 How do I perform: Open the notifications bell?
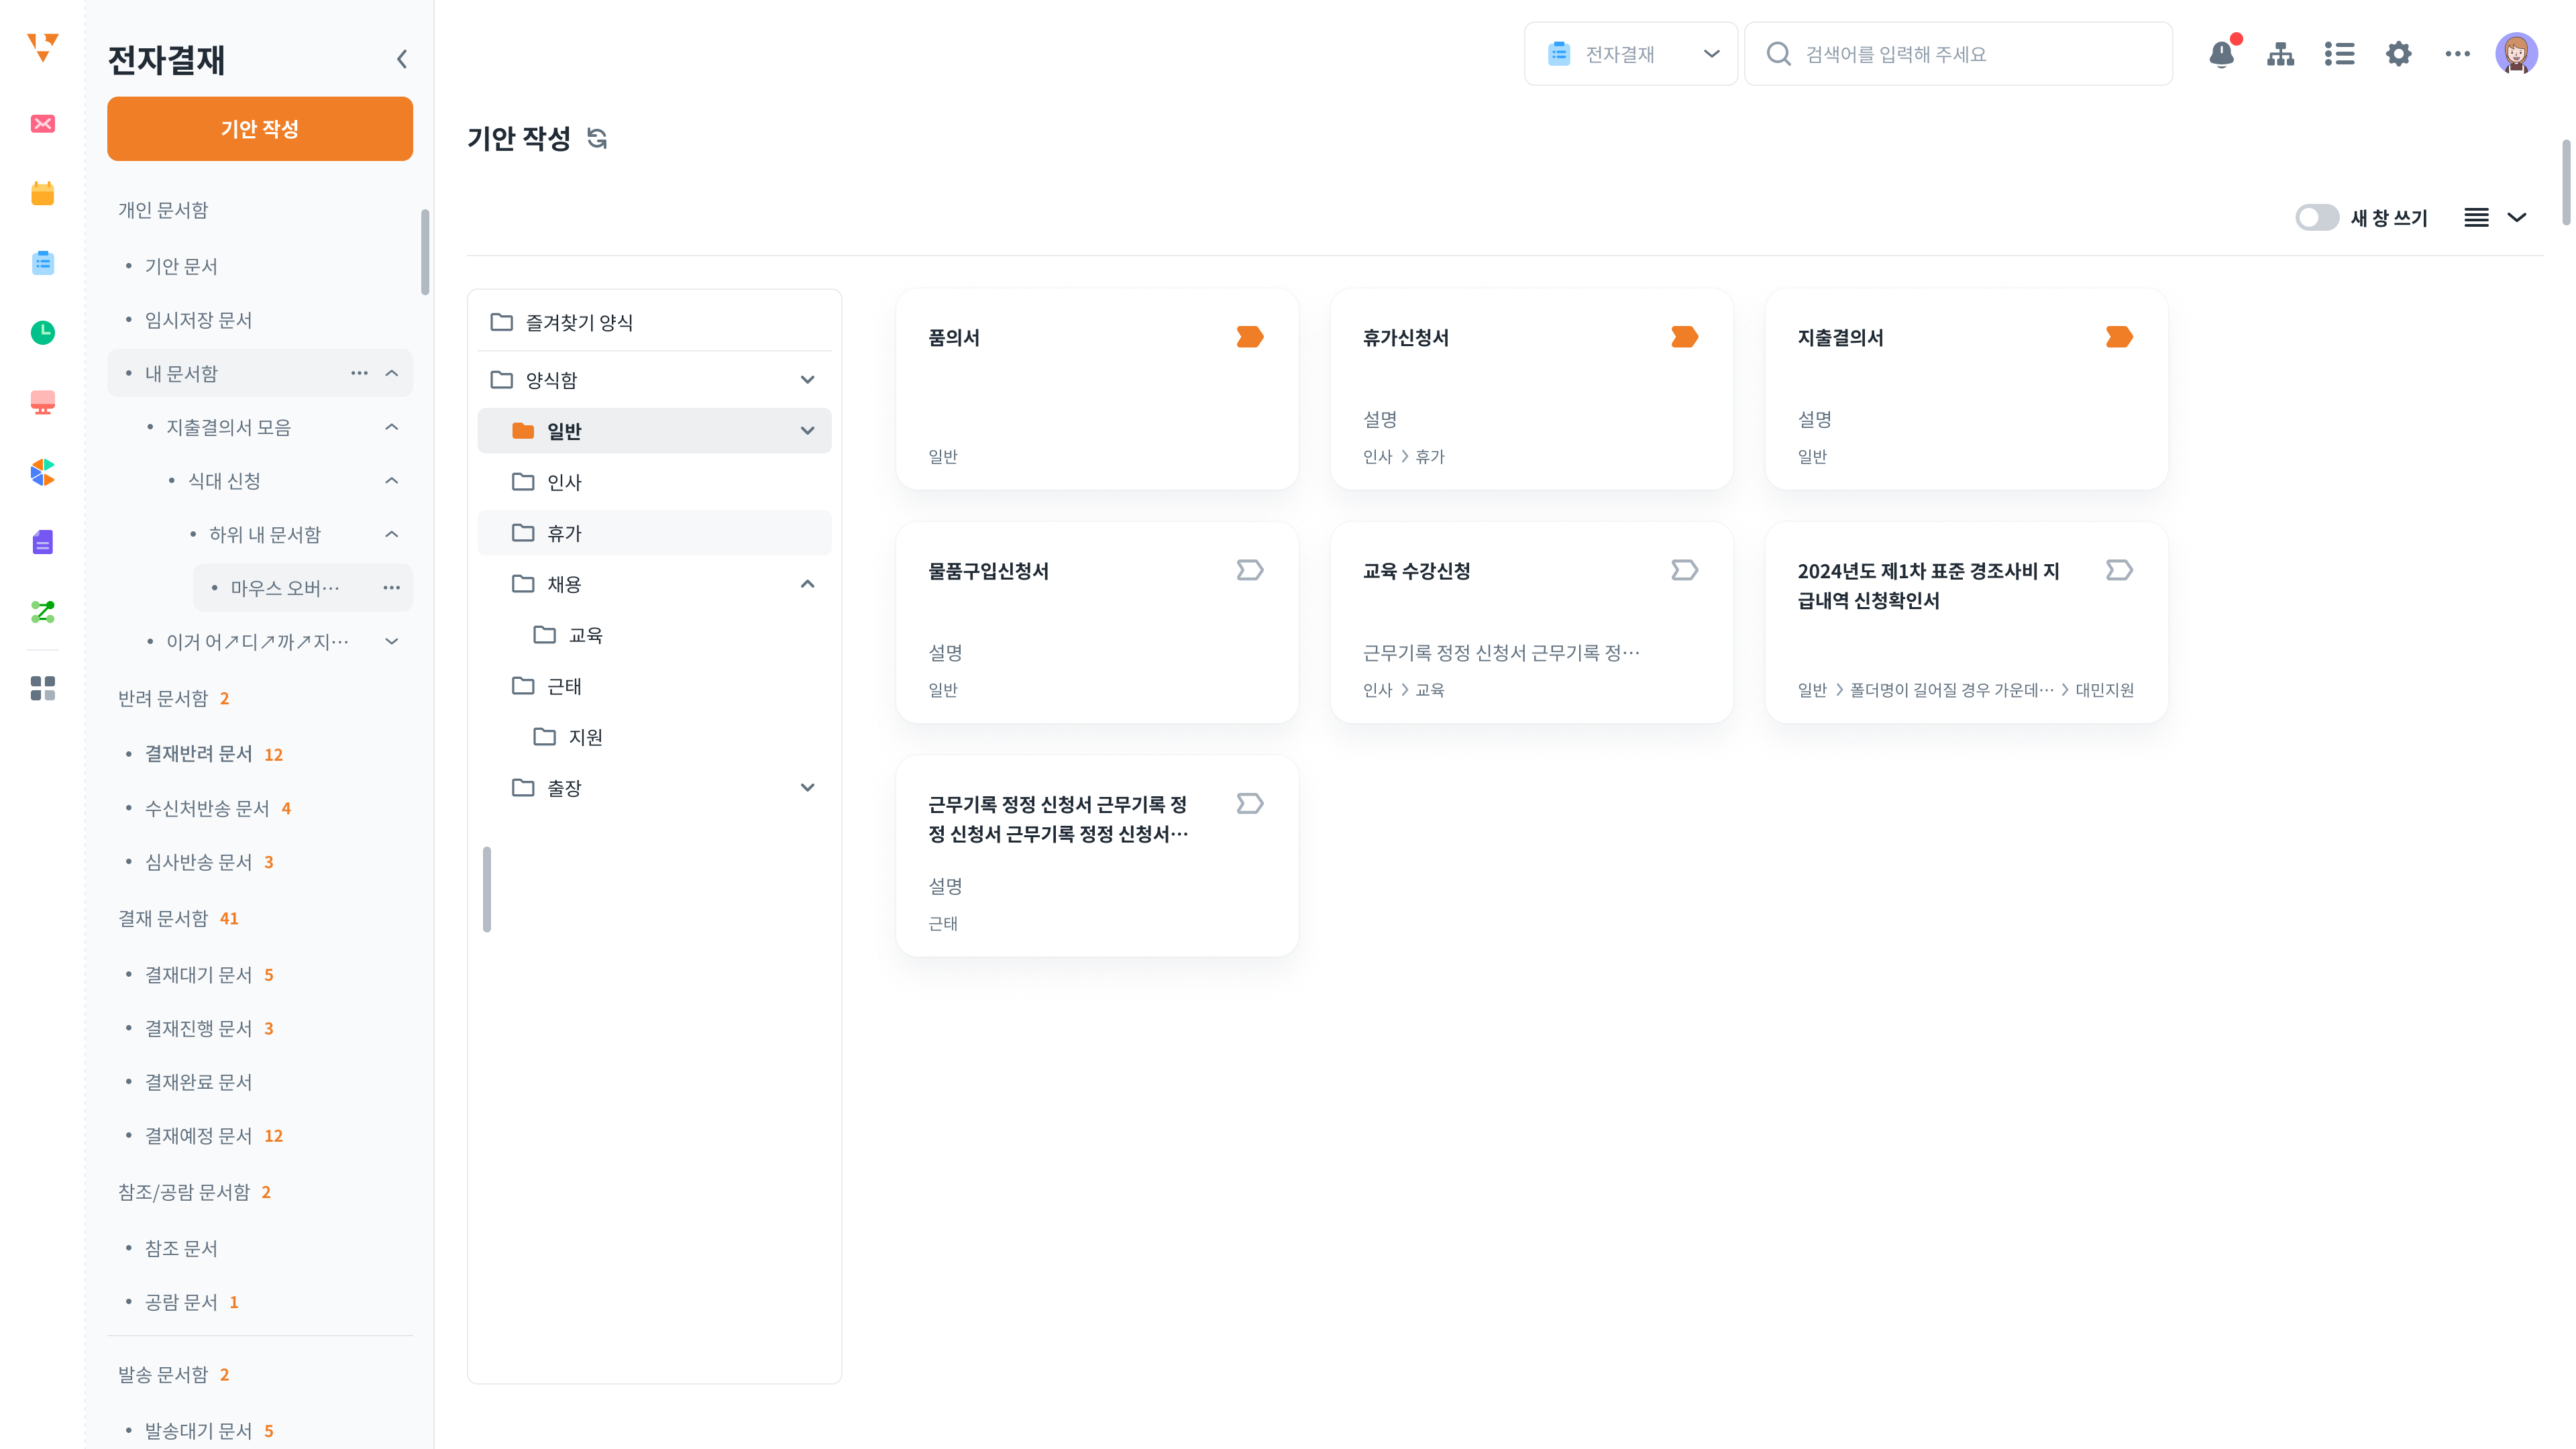[x=2222, y=54]
